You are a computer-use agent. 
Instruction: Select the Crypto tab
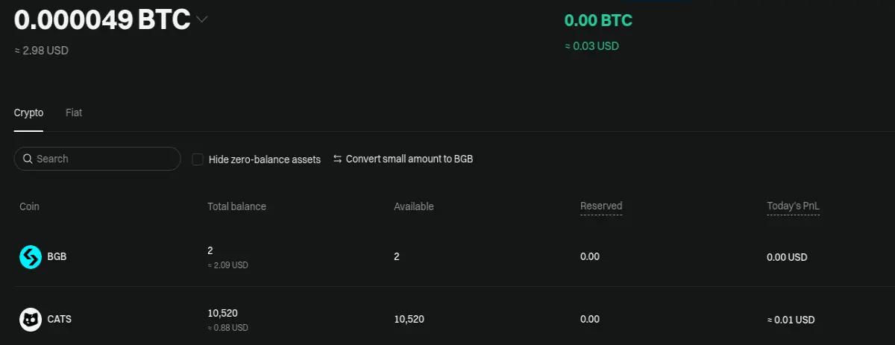29,113
